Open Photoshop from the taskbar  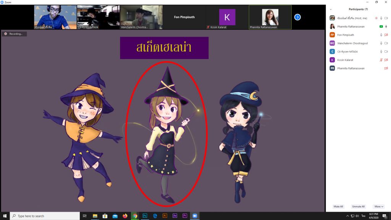coord(145,216)
